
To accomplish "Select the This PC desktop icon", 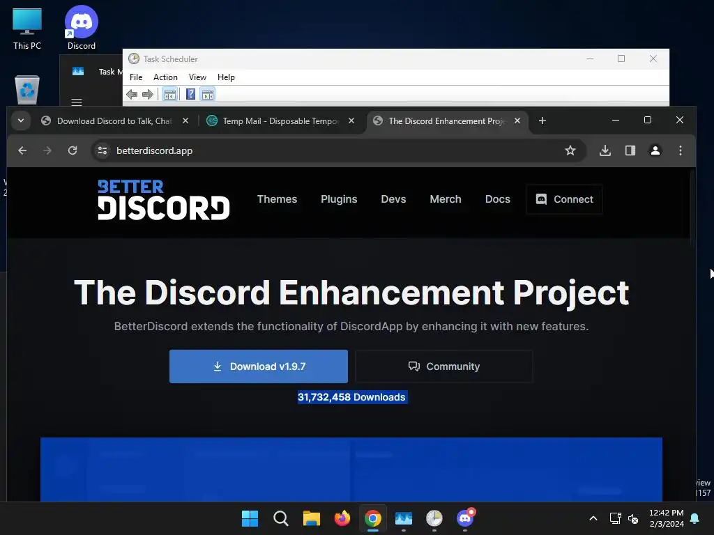I will click(27, 28).
